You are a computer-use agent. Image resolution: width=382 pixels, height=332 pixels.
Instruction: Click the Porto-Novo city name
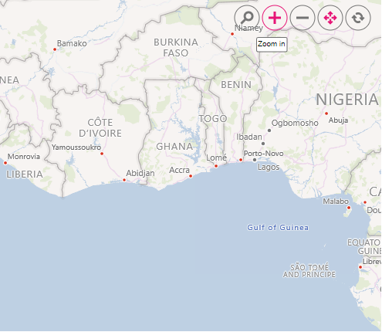click(x=264, y=154)
